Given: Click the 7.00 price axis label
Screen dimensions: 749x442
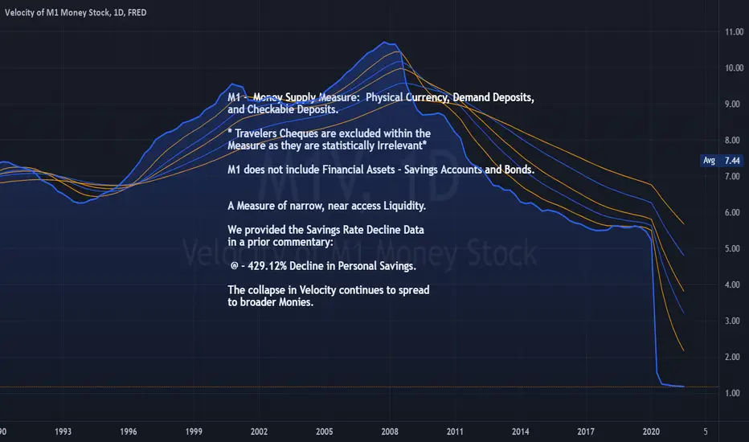Looking at the screenshot, I should (x=732, y=176).
